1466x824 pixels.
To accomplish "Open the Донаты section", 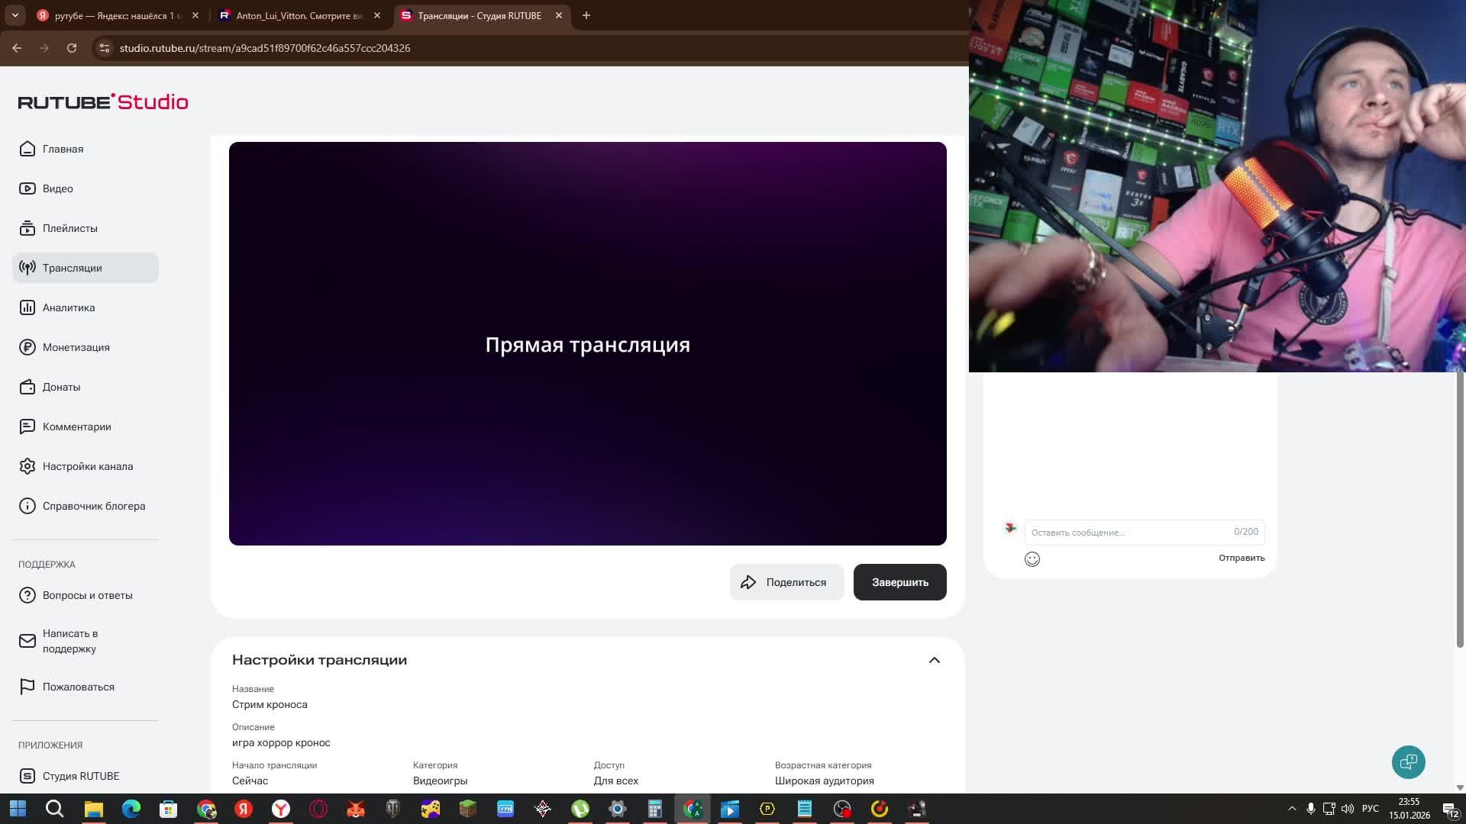I will click(61, 387).
